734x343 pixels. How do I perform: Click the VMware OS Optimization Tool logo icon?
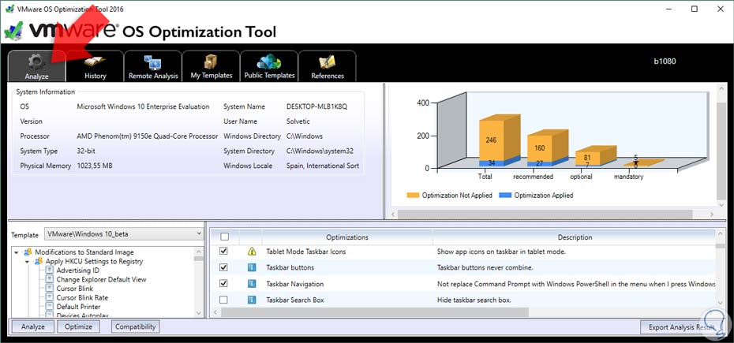(x=13, y=30)
